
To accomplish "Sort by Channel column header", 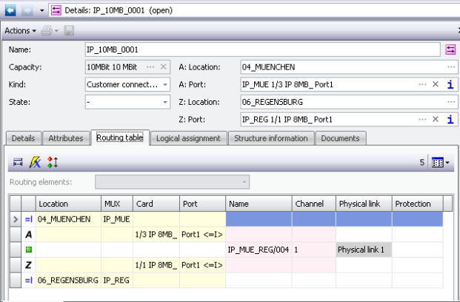I will [313, 204].
